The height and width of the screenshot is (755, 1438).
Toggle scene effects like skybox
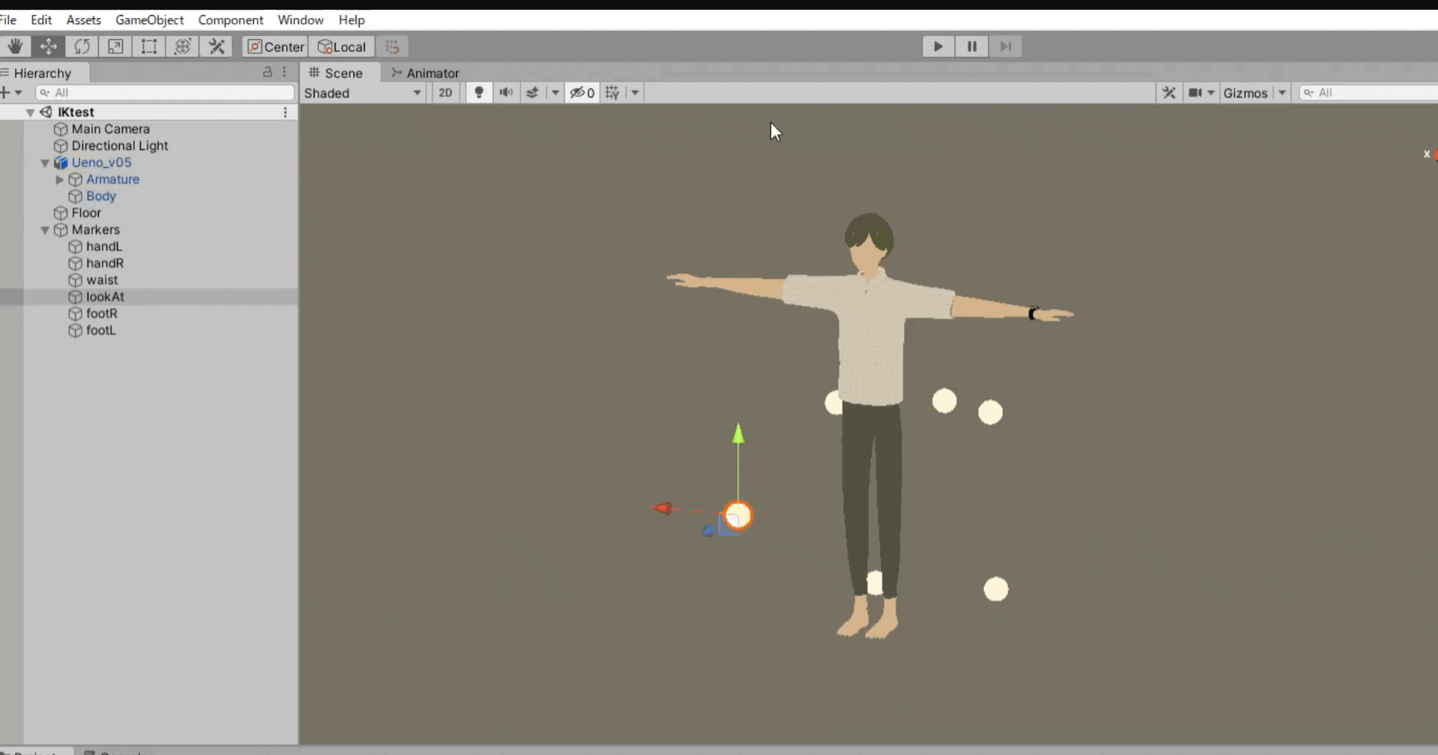[x=533, y=93]
